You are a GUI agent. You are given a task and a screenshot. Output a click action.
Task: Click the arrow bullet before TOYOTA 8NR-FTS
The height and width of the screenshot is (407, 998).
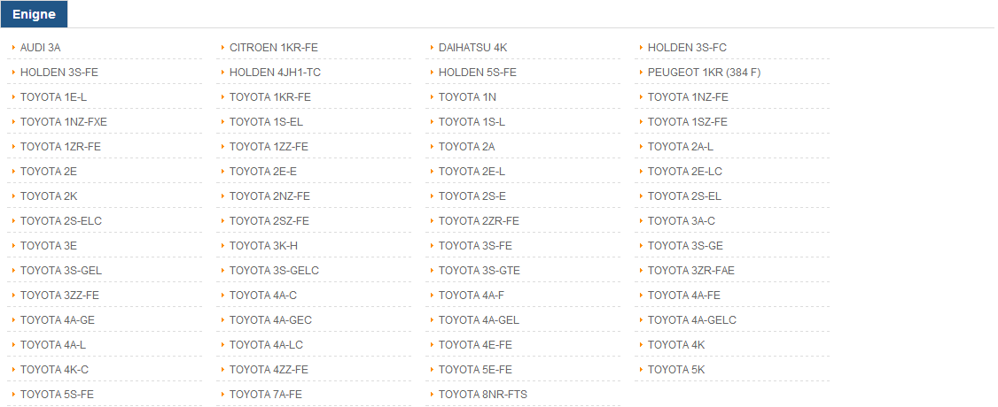(432, 395)
